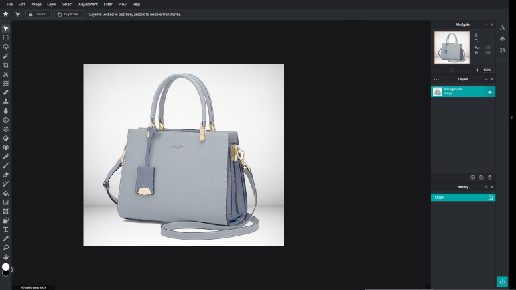The width and height of the screenshot is (516, 290).
Task: Select the Text tool
Action: pos(6,229)
